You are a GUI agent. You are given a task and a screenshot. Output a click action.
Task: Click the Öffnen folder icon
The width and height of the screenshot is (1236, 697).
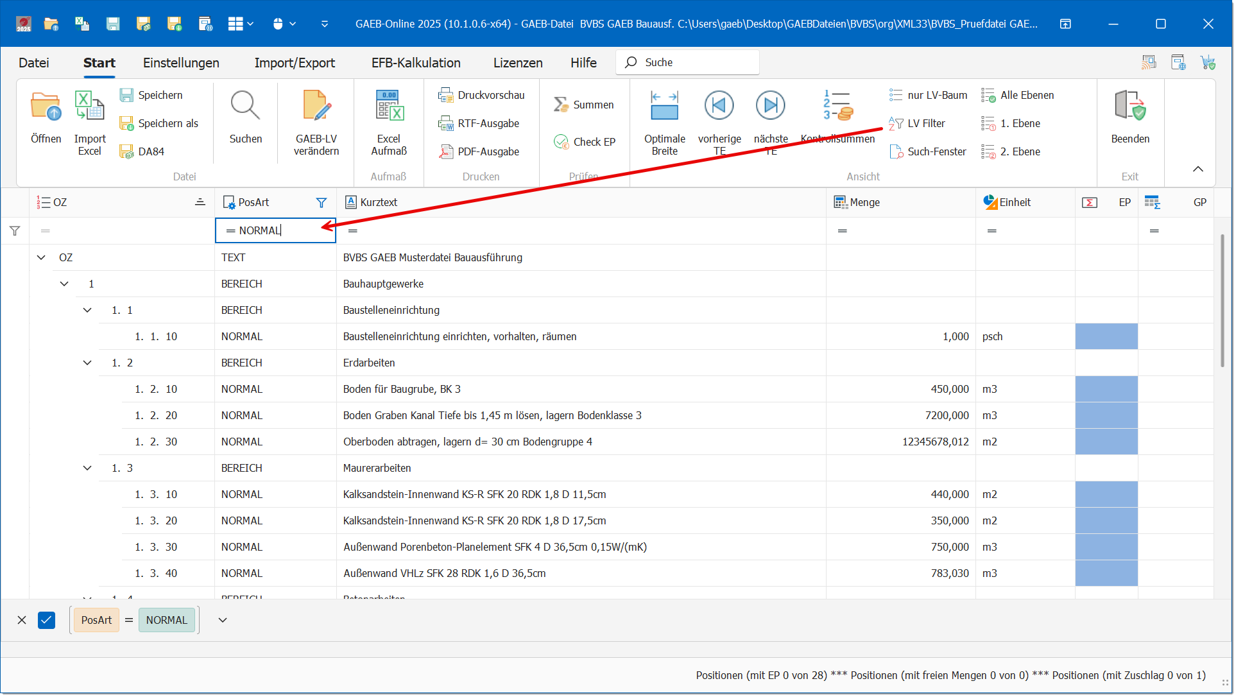[x=46, y=107]
